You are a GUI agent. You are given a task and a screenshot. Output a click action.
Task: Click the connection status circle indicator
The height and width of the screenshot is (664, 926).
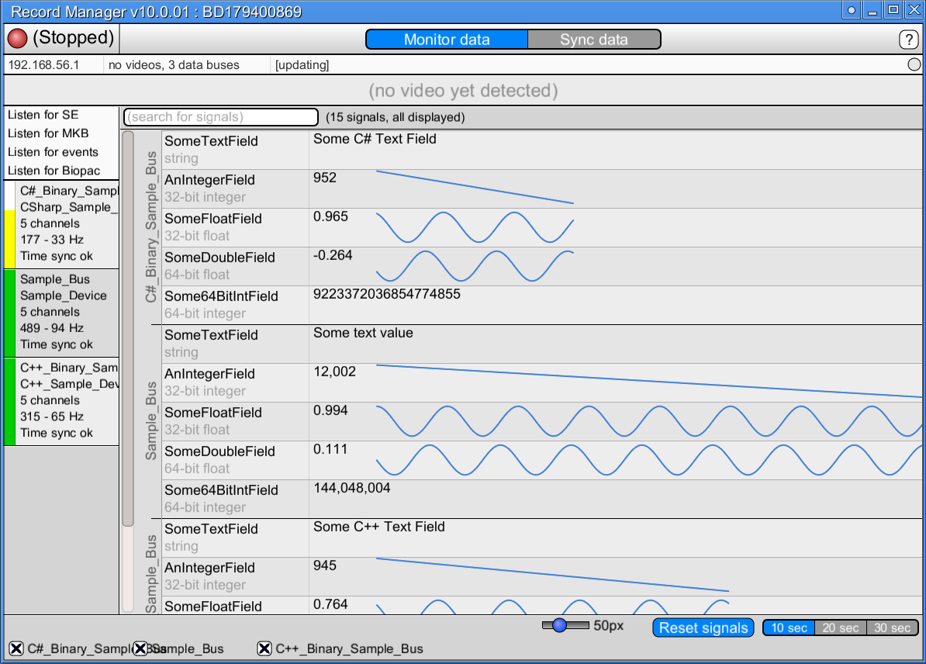point(914,65)
